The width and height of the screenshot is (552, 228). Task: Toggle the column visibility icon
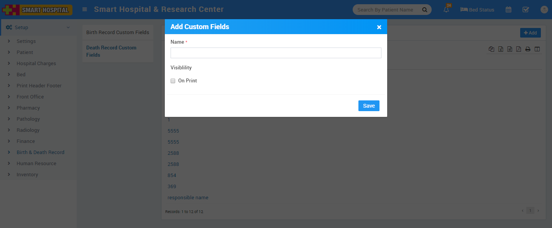pos(537,49)
